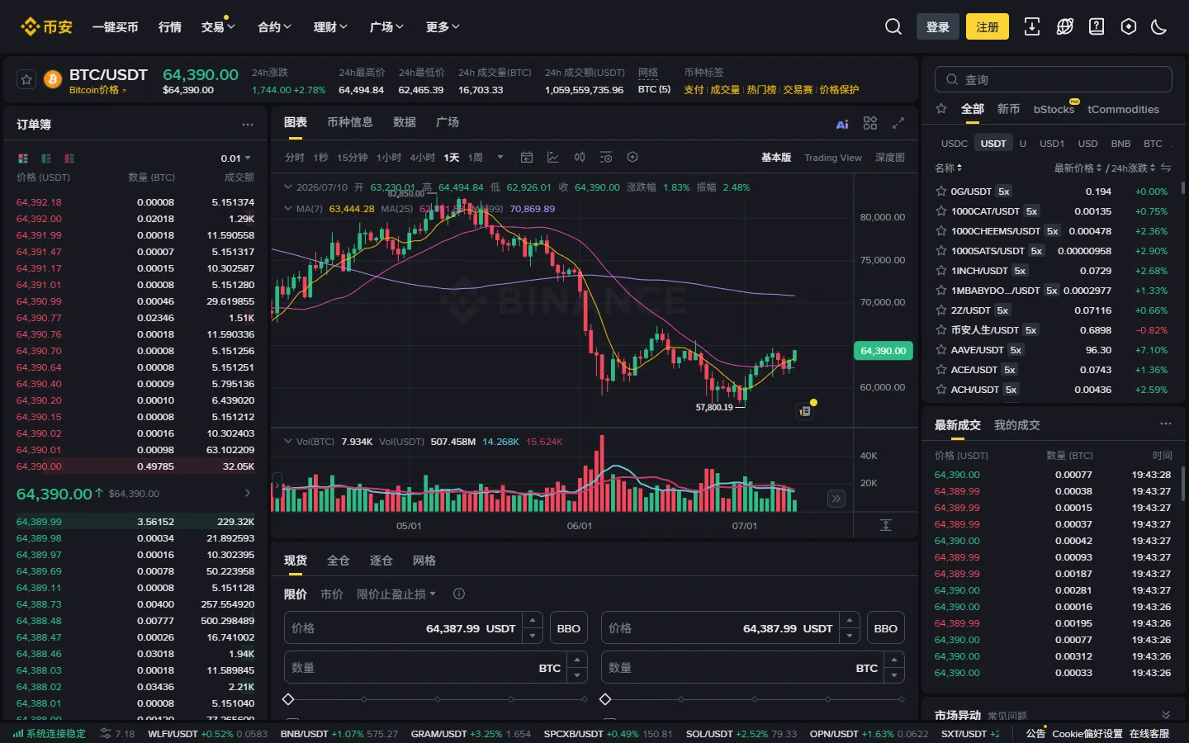Focus the 查询 search input field
This screenshot has height=743, width=1189.
point(1053,79)
